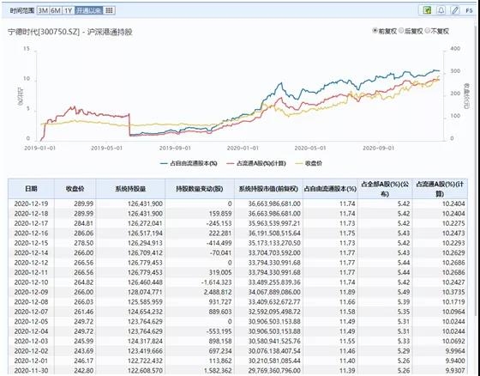Click holdings change 2,488,812
The width and height of the screenshot is (480, 376).
218,292
